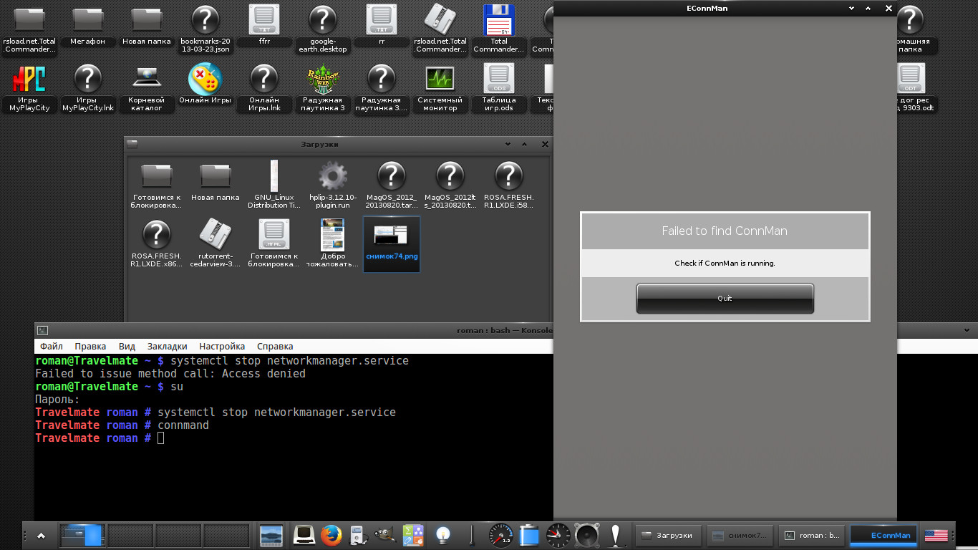Switch to снимок7... window via taskbar button
The image size is (978, 550).
(740, 535)
